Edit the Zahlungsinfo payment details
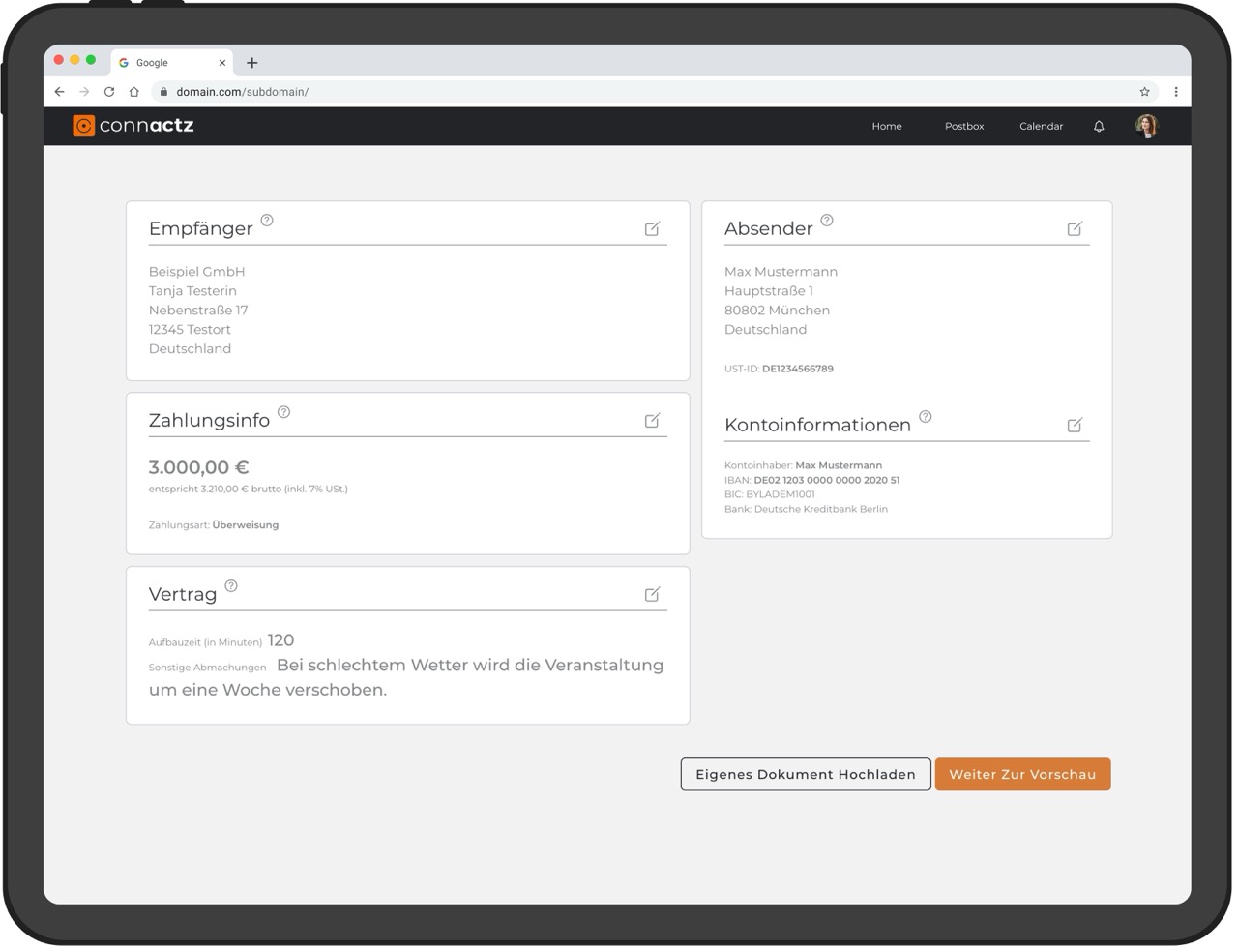 tap(652, 419)
